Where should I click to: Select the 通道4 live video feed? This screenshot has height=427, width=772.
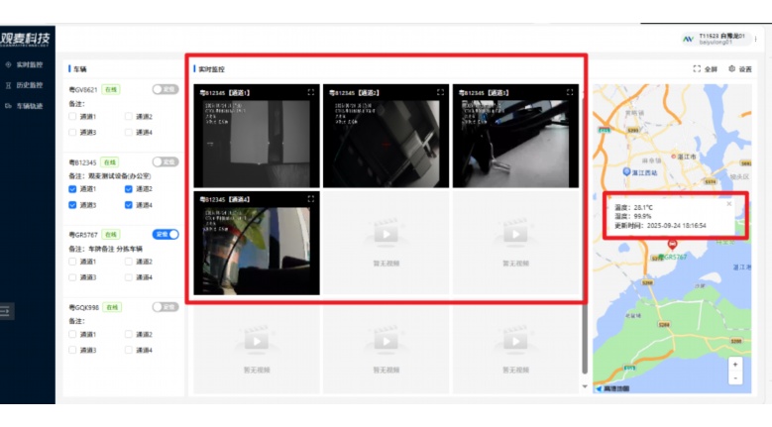coord(257,243)
